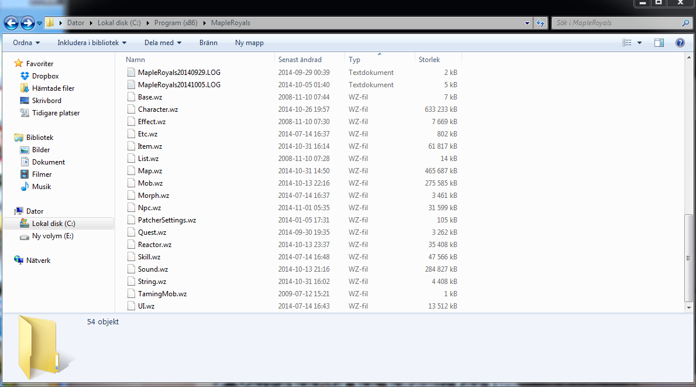Open Dropbox in the favorites list
Screen dimensions: 696x387
(x=45, y=76)
